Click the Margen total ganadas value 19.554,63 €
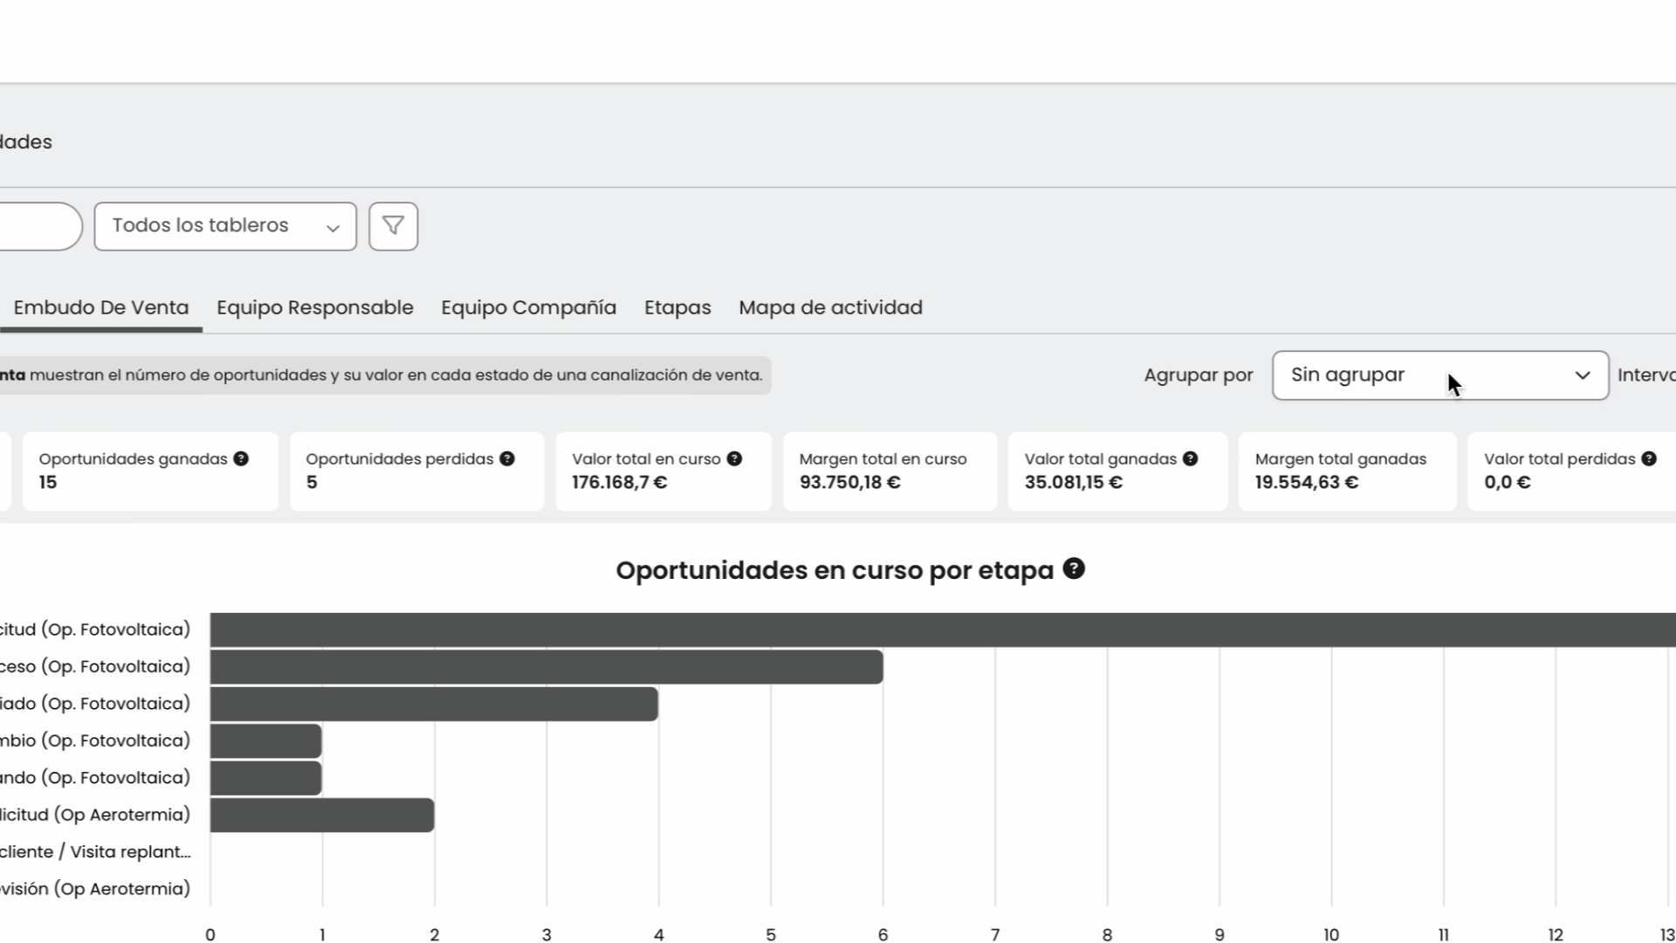This screenshot has height=943, width=1676. pos(1307,482)
